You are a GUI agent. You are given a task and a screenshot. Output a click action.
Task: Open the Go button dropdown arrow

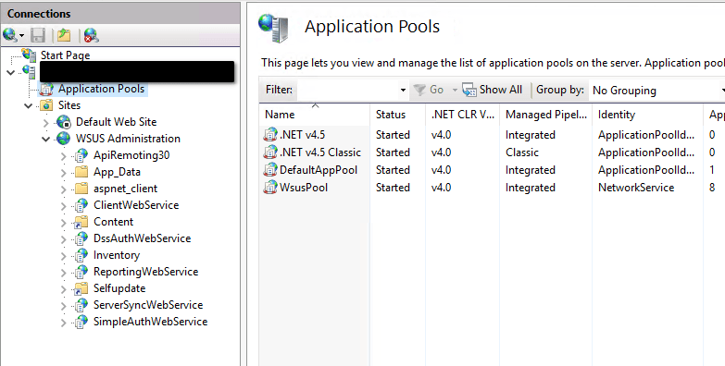coord(455,90)
